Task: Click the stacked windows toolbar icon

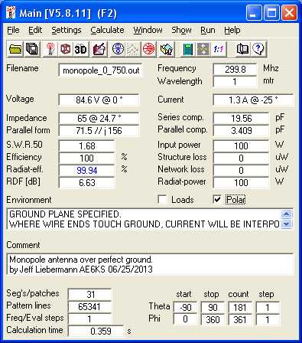Action: tap(32, 48)
